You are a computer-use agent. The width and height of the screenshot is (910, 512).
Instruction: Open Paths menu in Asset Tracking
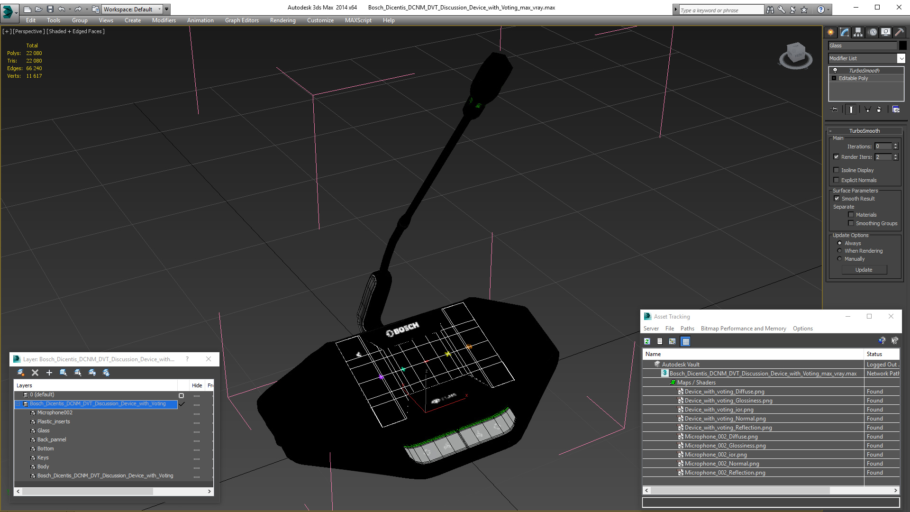point(687,329)
